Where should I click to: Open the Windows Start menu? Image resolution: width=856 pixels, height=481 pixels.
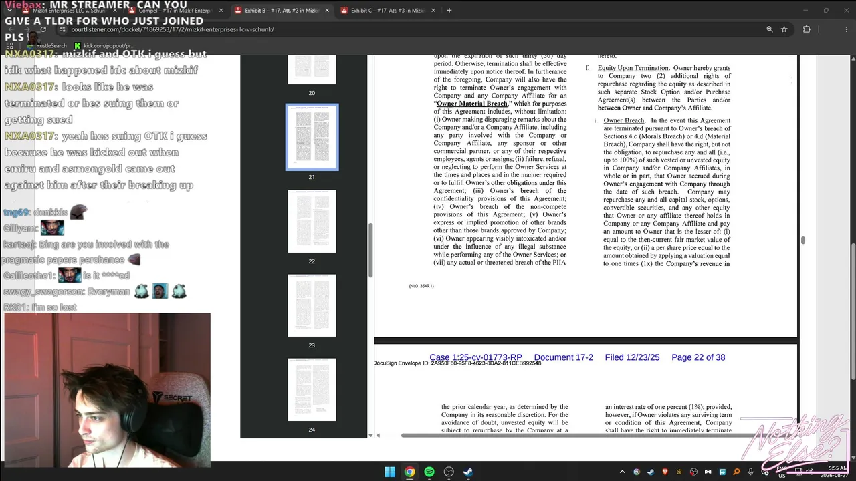pos(390,472)
